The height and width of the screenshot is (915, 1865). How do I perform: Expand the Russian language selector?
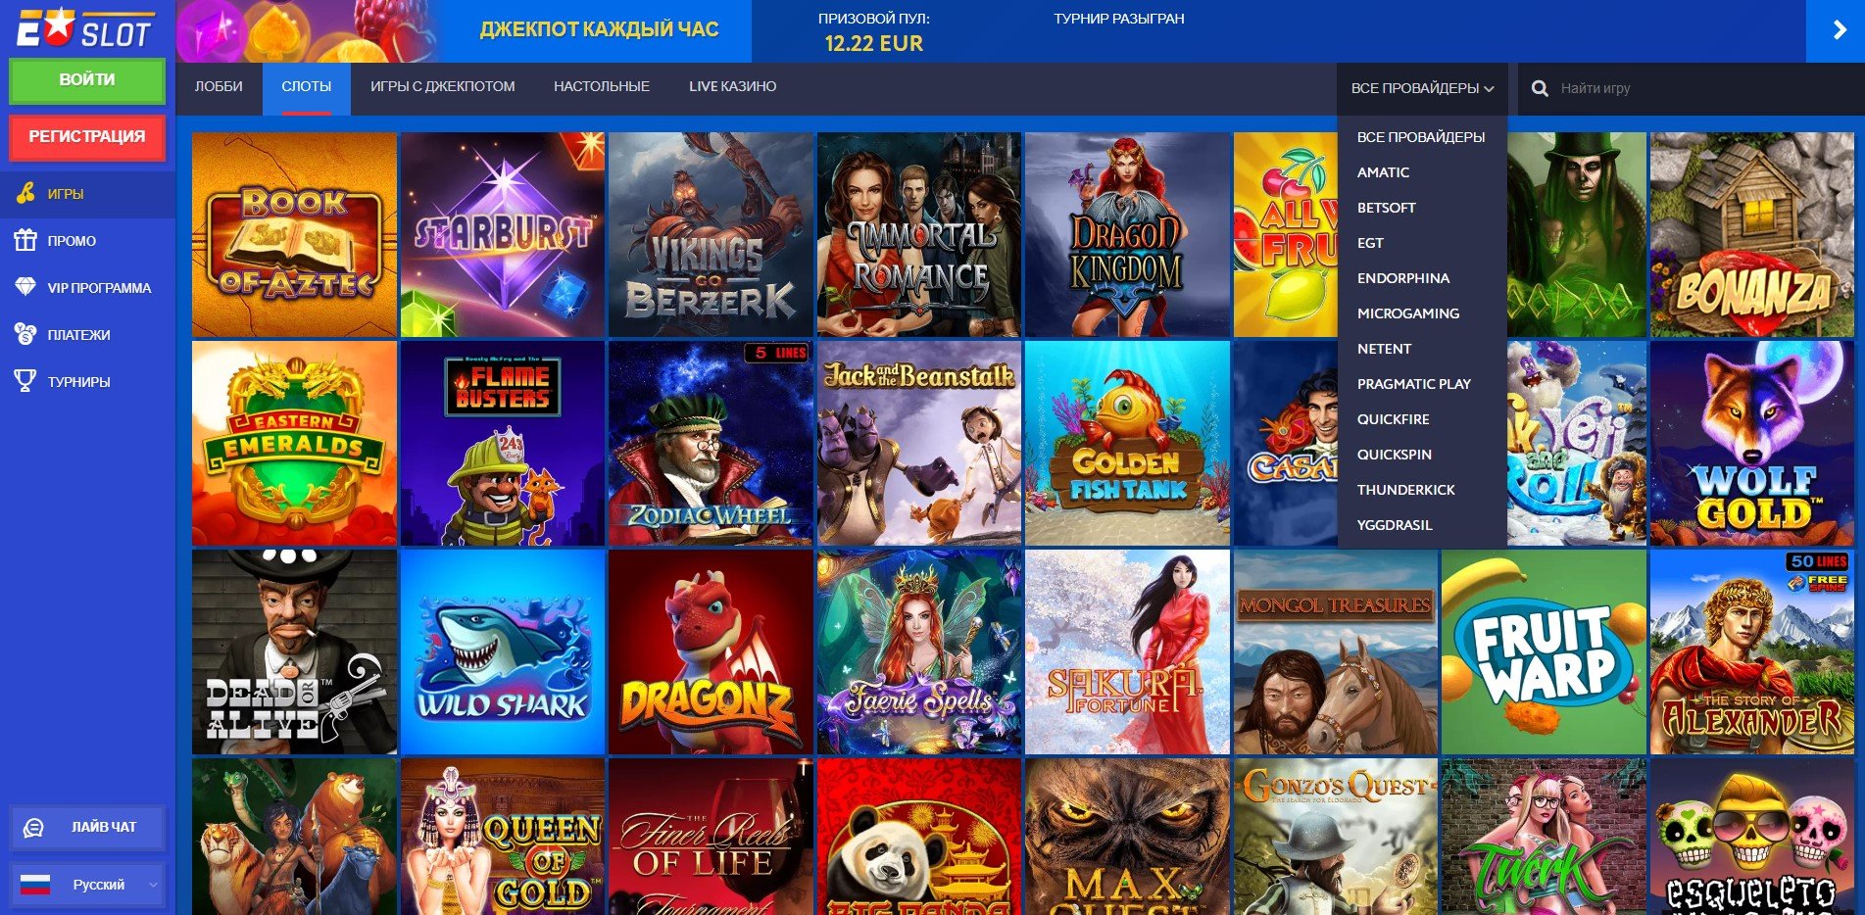(x=87, y=885)
